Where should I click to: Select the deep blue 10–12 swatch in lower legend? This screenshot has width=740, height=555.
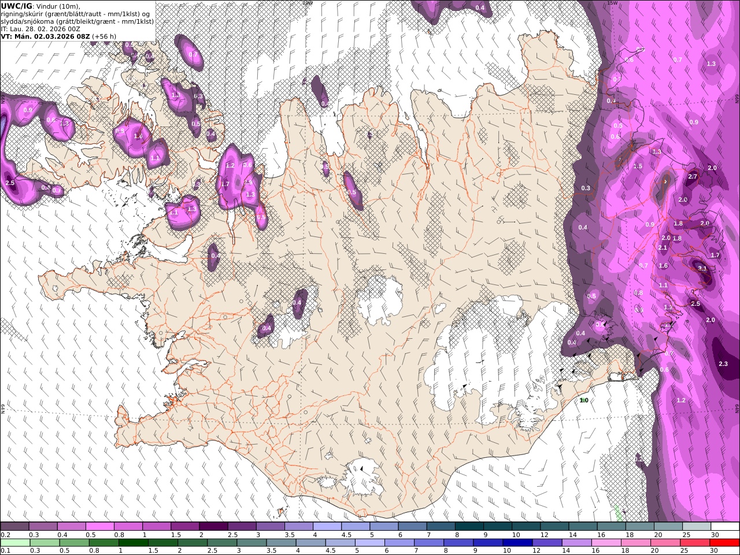click(x=517, y=543)
